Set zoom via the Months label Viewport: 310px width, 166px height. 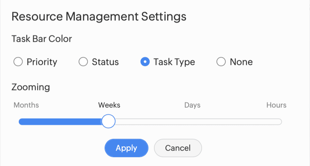click(26, 105)
